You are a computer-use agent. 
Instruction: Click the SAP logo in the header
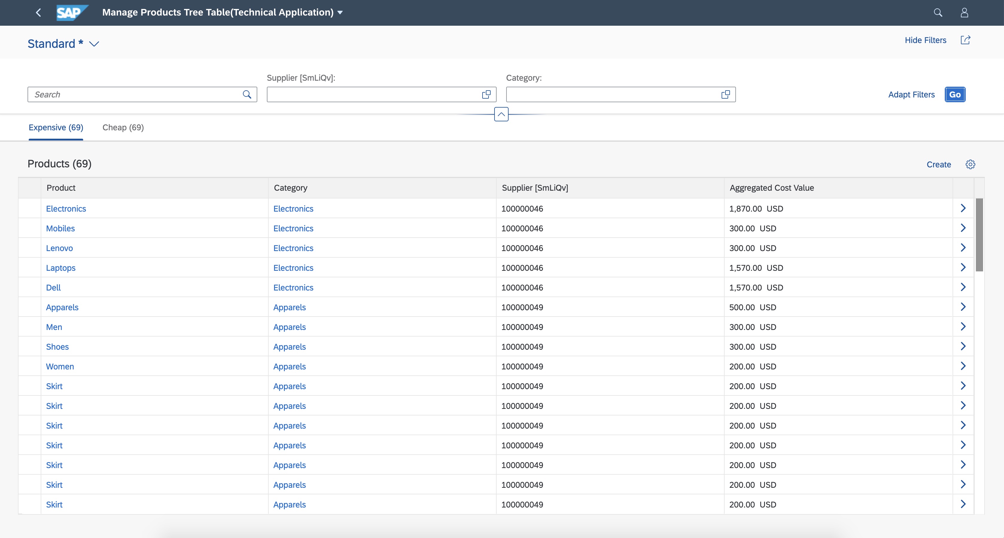(x=72, y=13)
